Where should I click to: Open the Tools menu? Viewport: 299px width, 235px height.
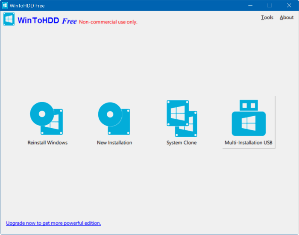(267, 18)
